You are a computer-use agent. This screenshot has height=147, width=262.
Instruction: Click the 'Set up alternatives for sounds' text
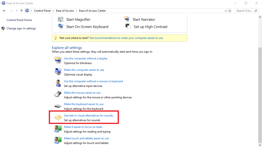tap(82, 120)
